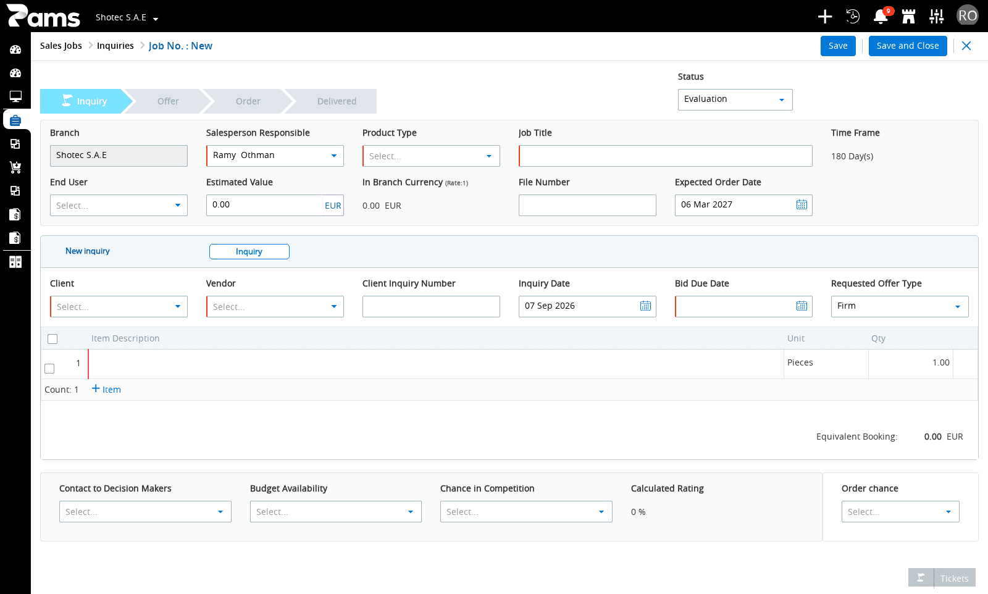This screenshot has height=594, width=988.
Task: Open the briefcase Sales Jobs sidebar icon
Action: click(x=15, y=120)
